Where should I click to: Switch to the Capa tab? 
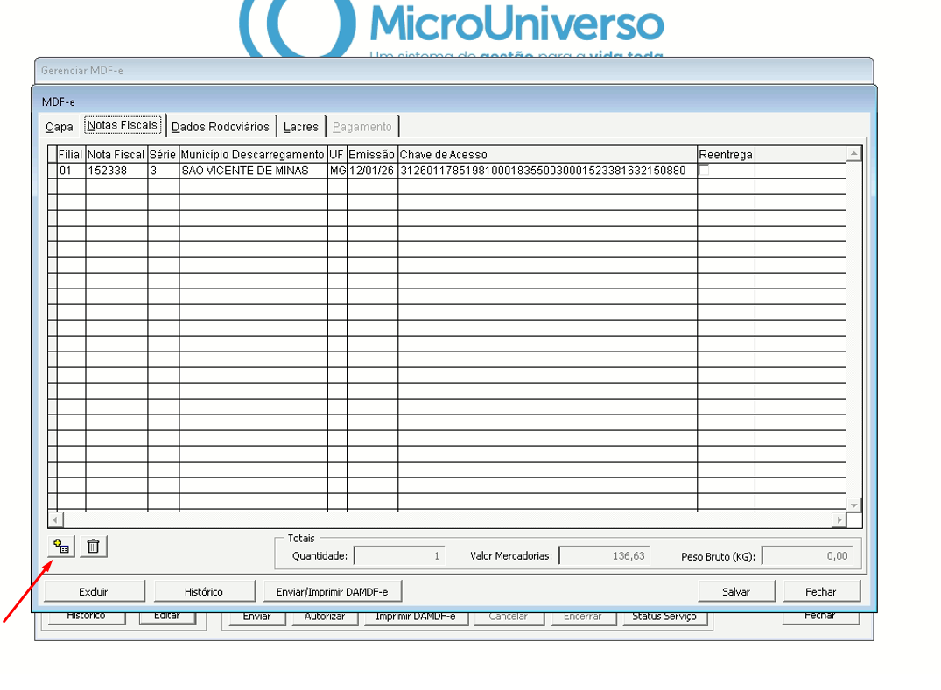tap(60, 127)
